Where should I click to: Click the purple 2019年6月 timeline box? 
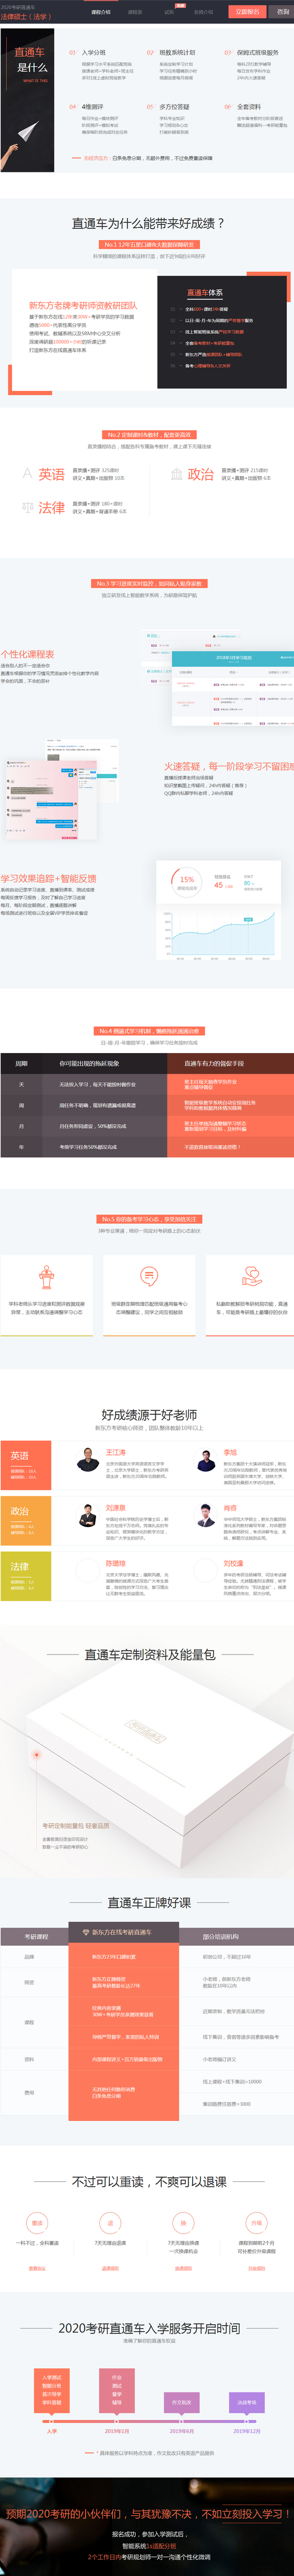[x=181, y=2402]
